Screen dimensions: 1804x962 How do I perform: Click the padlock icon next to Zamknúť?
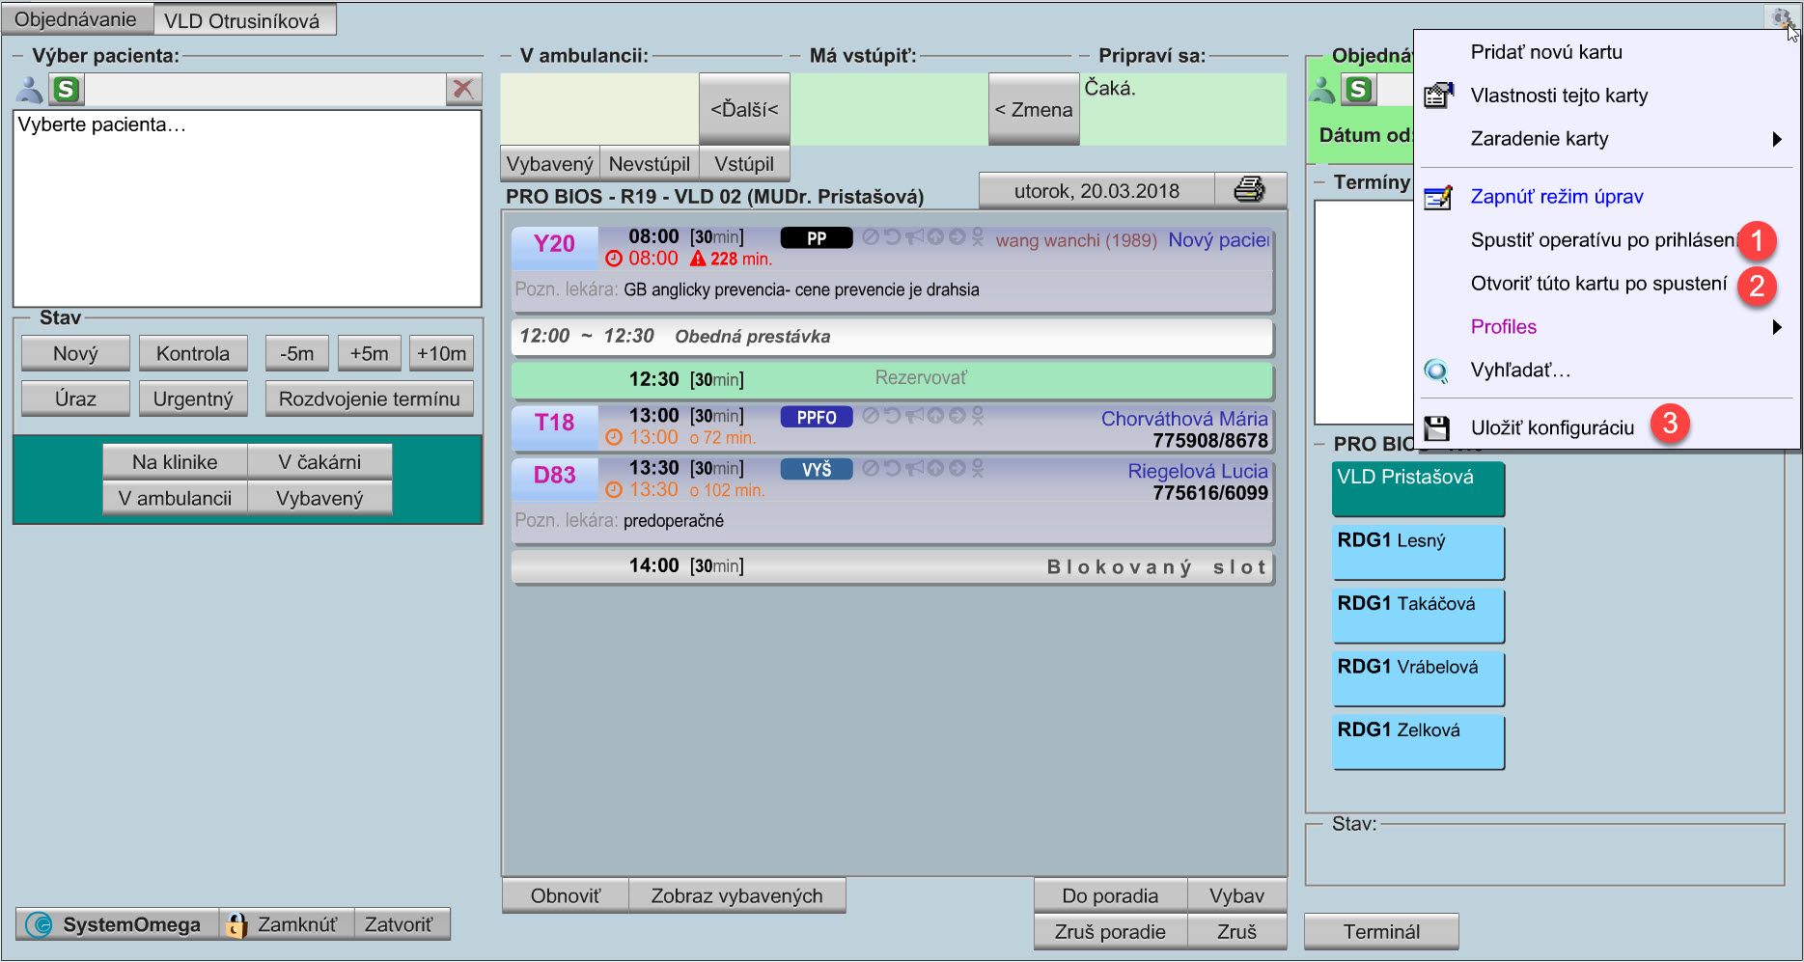point(234,923)
